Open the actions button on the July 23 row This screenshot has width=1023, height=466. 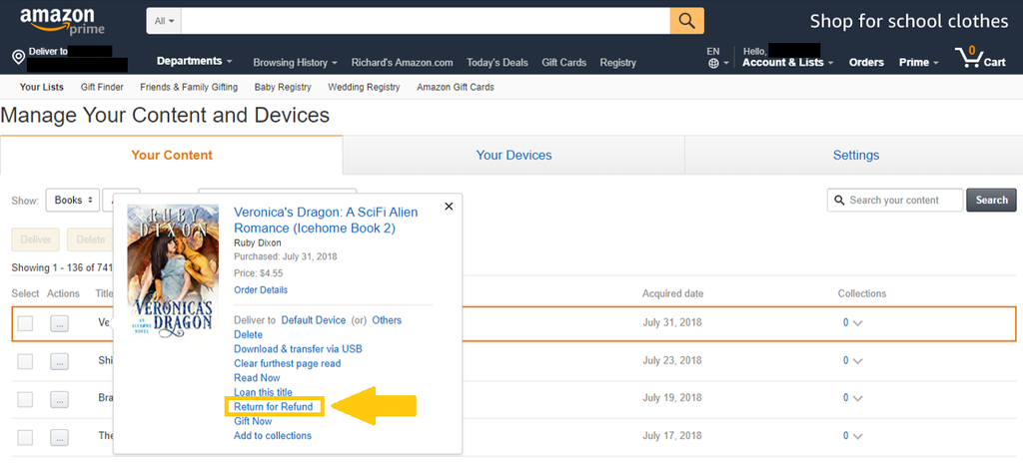[59, 361]
